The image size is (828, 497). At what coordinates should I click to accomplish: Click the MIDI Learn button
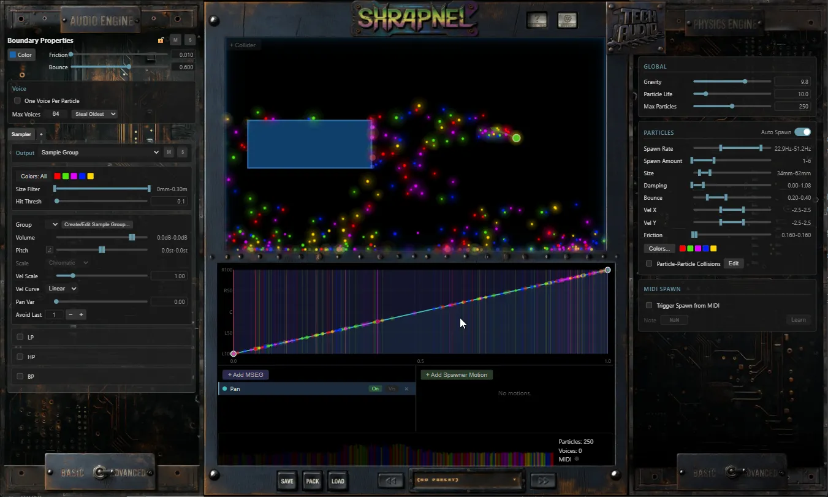(x=799, y=320)
